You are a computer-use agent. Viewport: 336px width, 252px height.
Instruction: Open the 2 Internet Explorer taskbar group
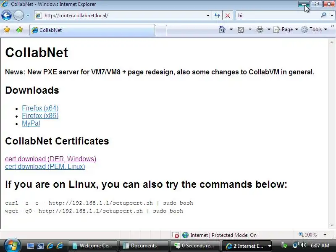coord(247,246)
